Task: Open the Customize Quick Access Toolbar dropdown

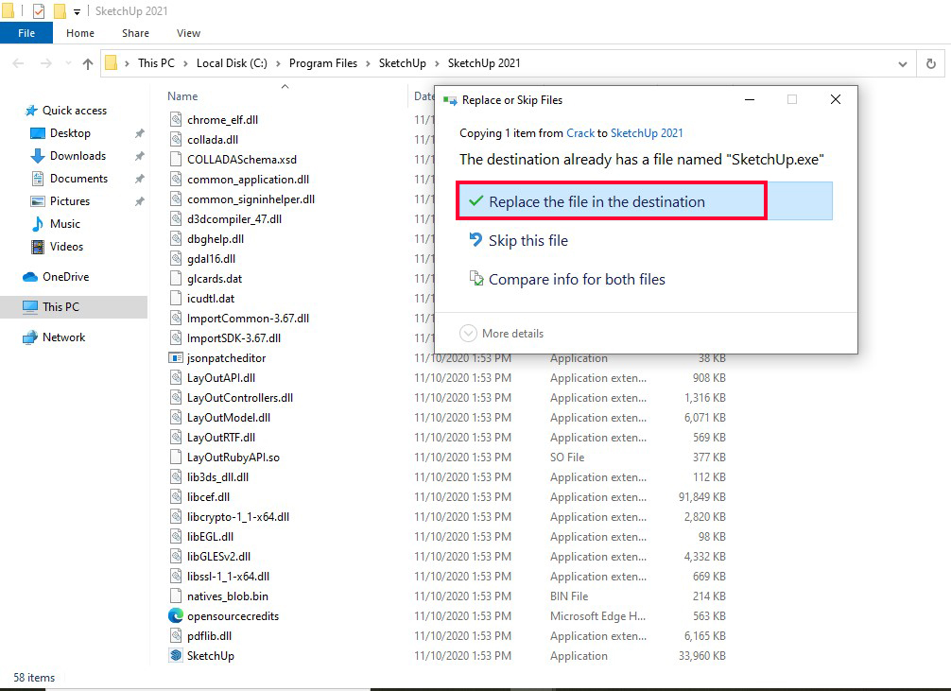Action: (x=78, y=12)
